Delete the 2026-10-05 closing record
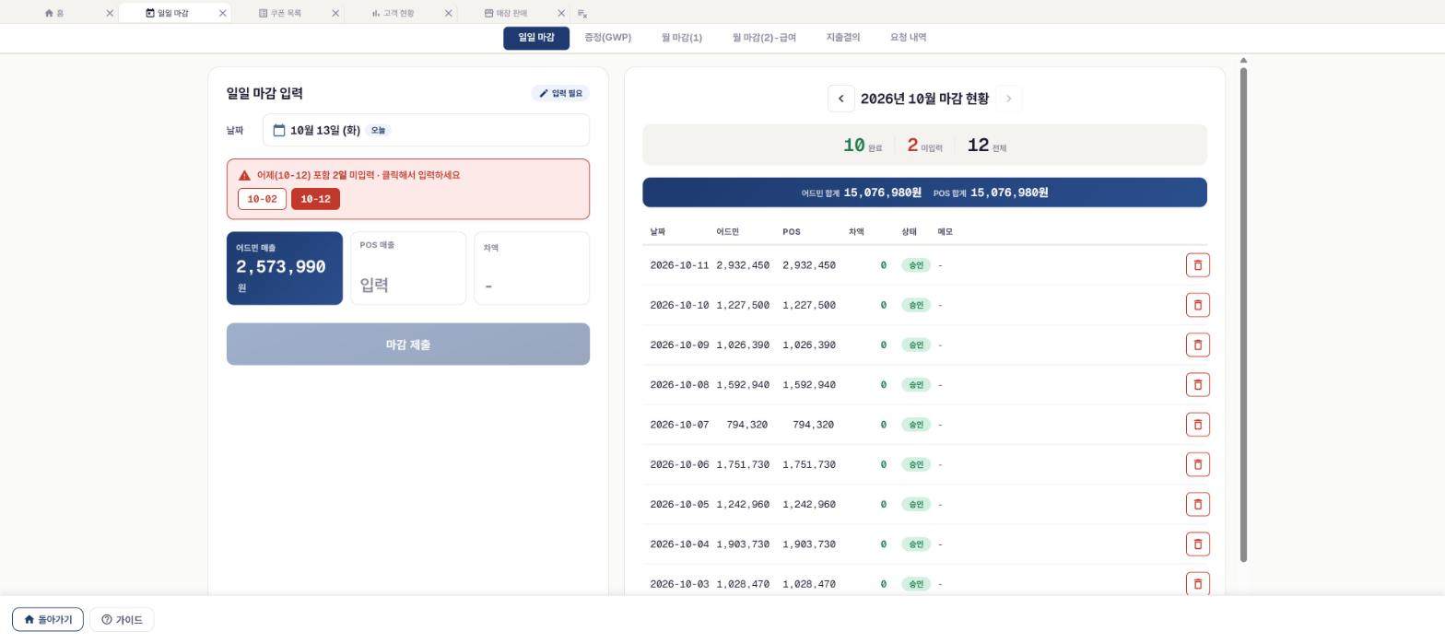1445x643 pixels. point(1197,505)
